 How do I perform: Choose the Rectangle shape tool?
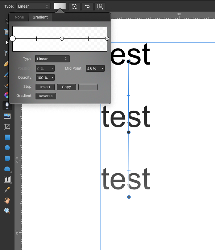click(x=7, y=137)
